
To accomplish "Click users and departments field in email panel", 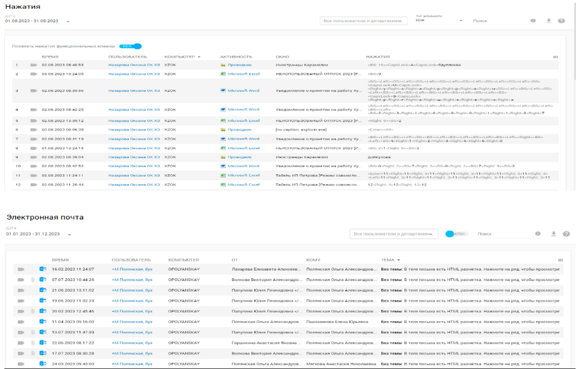I will (394, 234).
